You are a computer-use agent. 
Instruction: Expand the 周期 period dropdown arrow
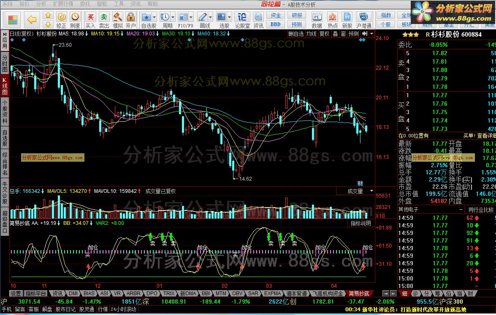173,17
